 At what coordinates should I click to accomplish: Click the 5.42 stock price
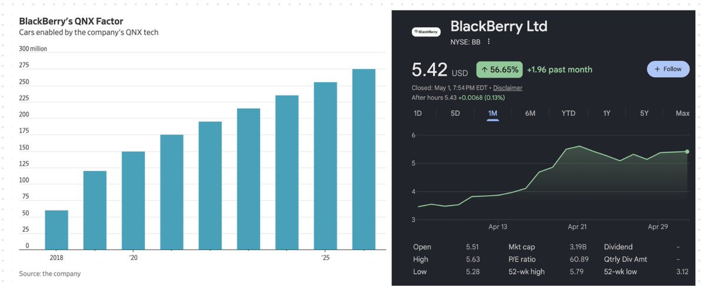click(430, 69)
